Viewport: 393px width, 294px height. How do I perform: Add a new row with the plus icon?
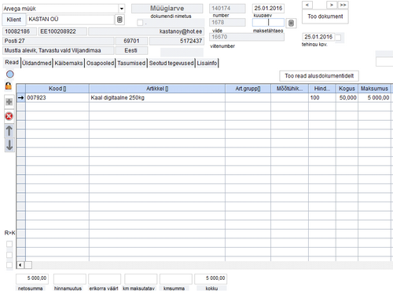coord(9,102)
